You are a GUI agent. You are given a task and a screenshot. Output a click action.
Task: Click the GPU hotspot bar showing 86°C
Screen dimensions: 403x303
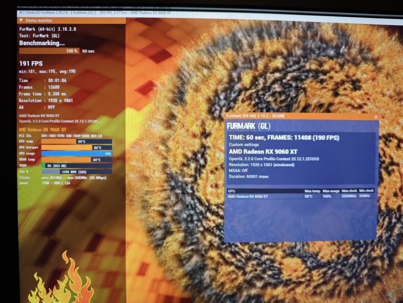coord(77,148)
